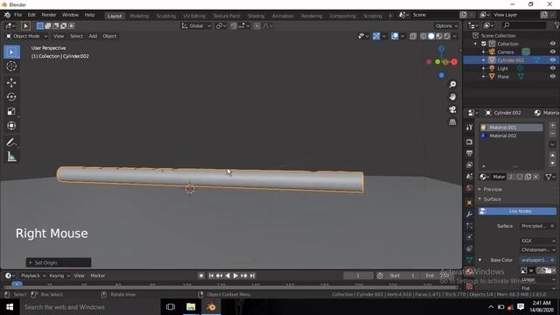
Task: Open File Explorer from the taskbar
Action: click(191, 307)
